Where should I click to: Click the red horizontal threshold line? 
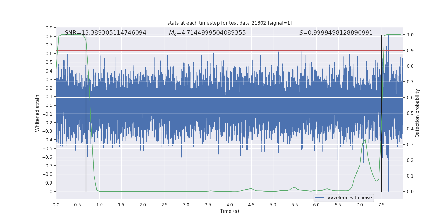click(224, 51)
